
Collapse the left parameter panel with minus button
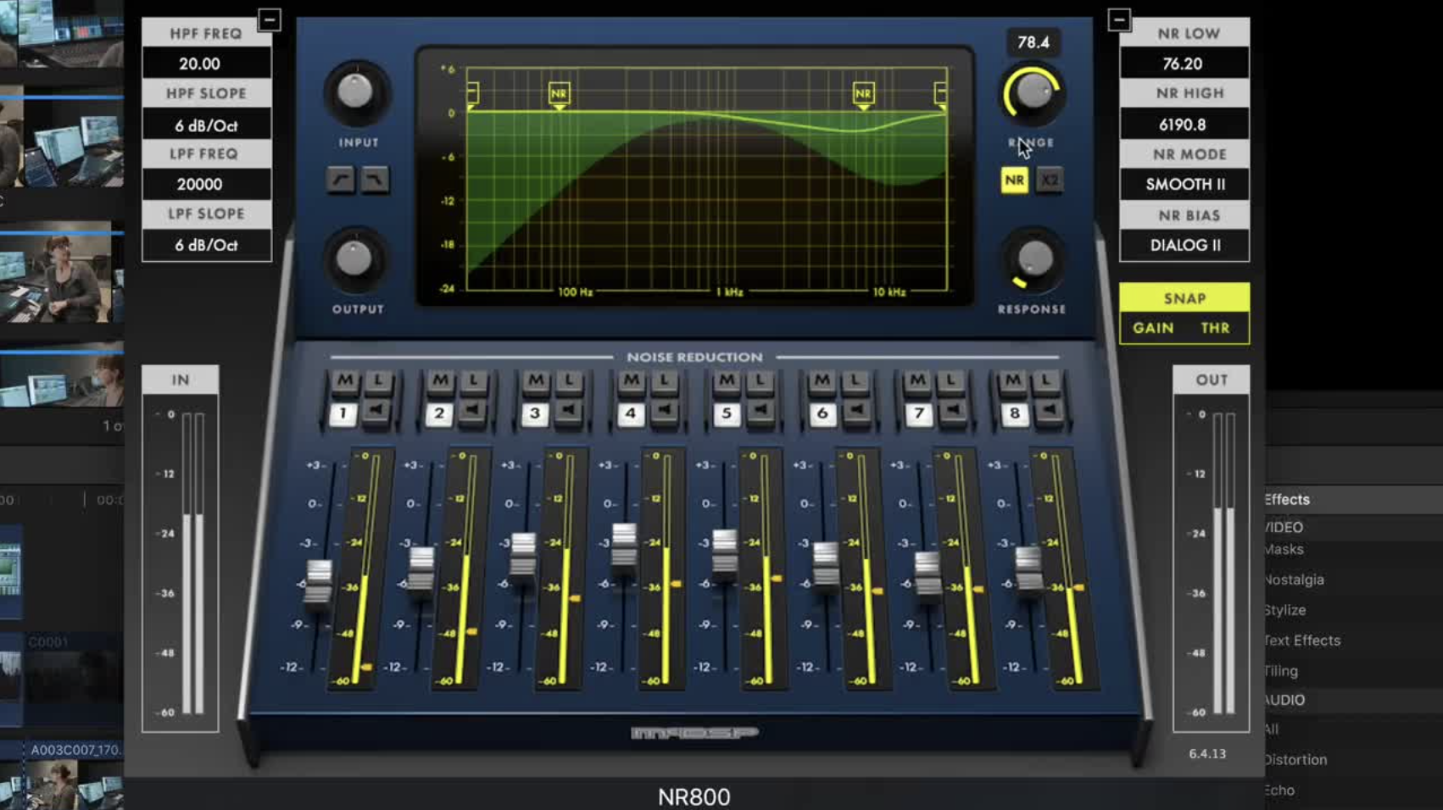point(269,19)
